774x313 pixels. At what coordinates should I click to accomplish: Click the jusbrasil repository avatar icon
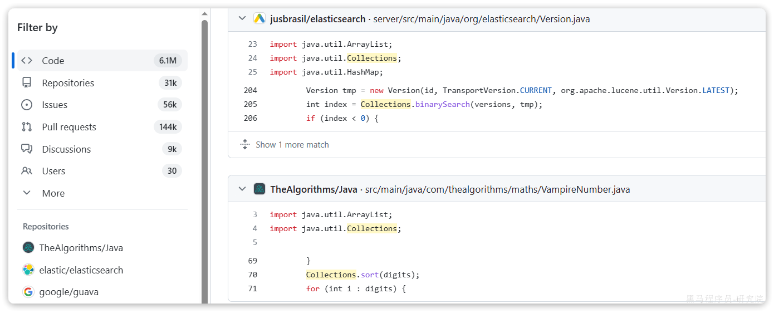coord(259,19)
